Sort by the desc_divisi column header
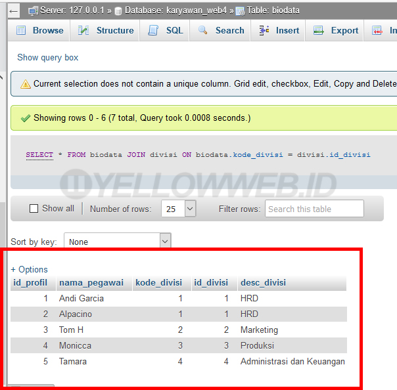This screenshot has height=390, width=397. pos(263,282)
